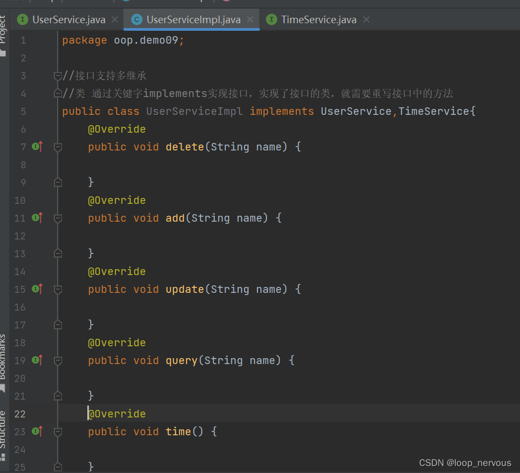Open the TimeService.java tab

pyautogui.click(x=318, y=19)
